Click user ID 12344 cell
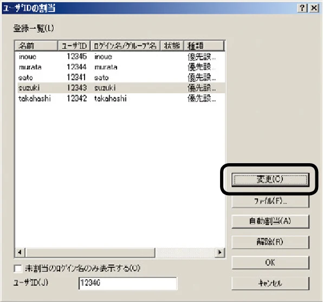Viewport: 323px width, 302px height. 76,67
